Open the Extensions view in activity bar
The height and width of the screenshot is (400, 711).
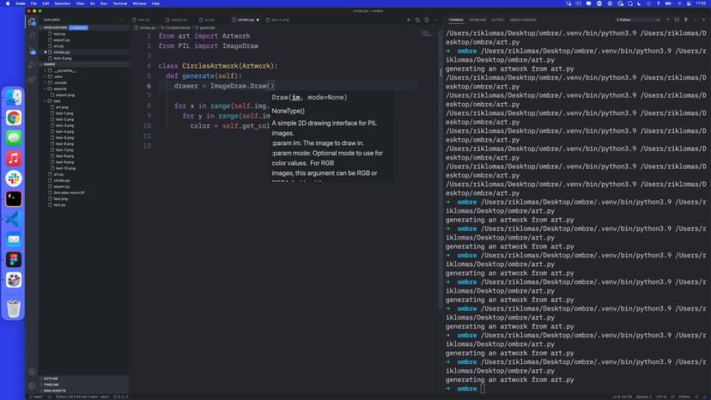(x=32, y=79)
